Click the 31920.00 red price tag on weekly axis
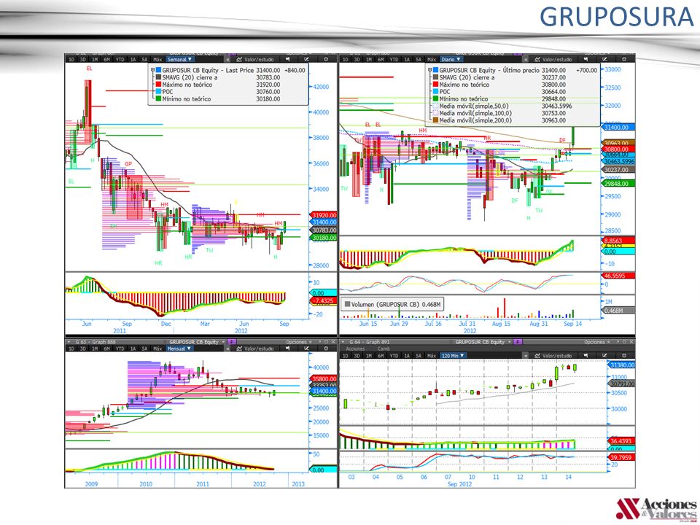This screenshot has width=700, height=525. click(324, 215)
